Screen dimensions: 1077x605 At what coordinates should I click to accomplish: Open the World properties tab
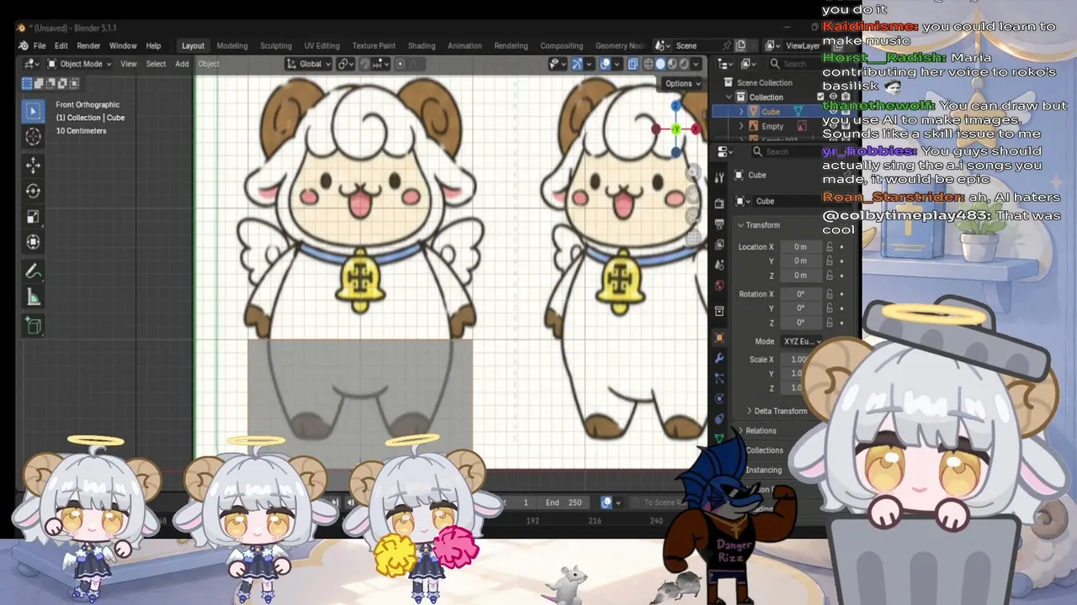pos(719,286)
